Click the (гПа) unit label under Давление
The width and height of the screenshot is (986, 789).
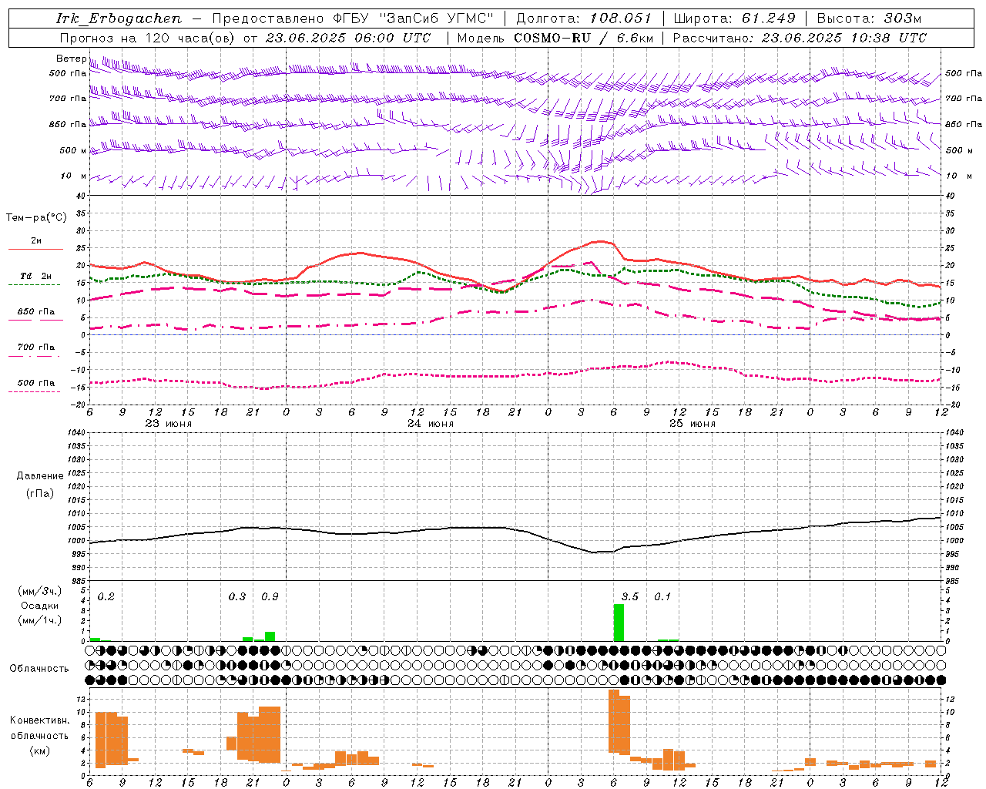coord(40,494)
